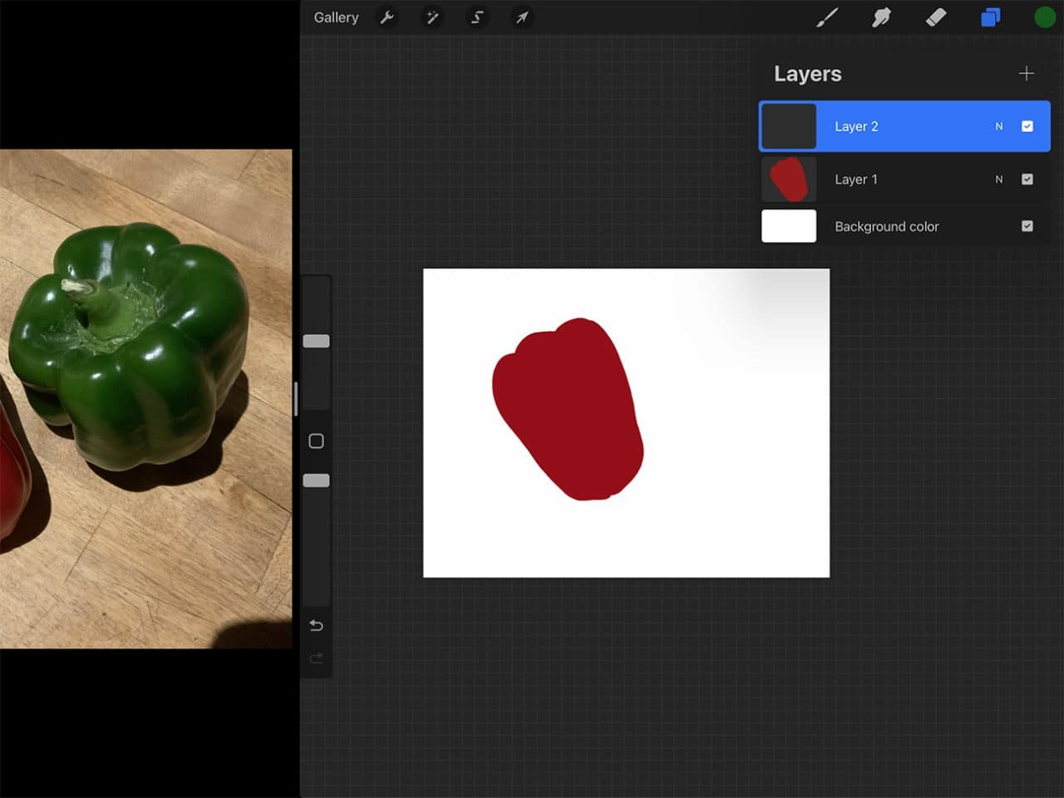Hide Layer 1 using its checkbox

coord(1027,179)
